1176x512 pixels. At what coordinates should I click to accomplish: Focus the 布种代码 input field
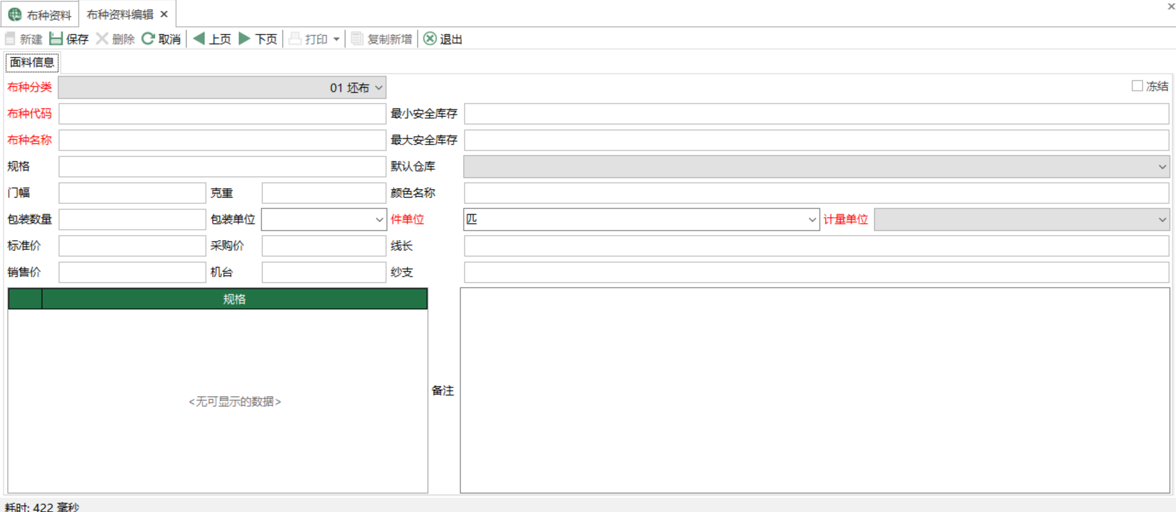(222, 114)
